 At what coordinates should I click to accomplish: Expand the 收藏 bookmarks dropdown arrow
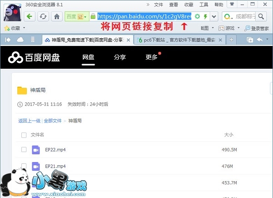point(24,28)
